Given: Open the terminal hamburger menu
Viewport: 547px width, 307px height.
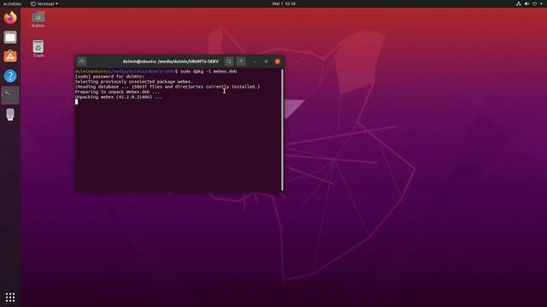Looking at the screenshot, I should (241, 61).
